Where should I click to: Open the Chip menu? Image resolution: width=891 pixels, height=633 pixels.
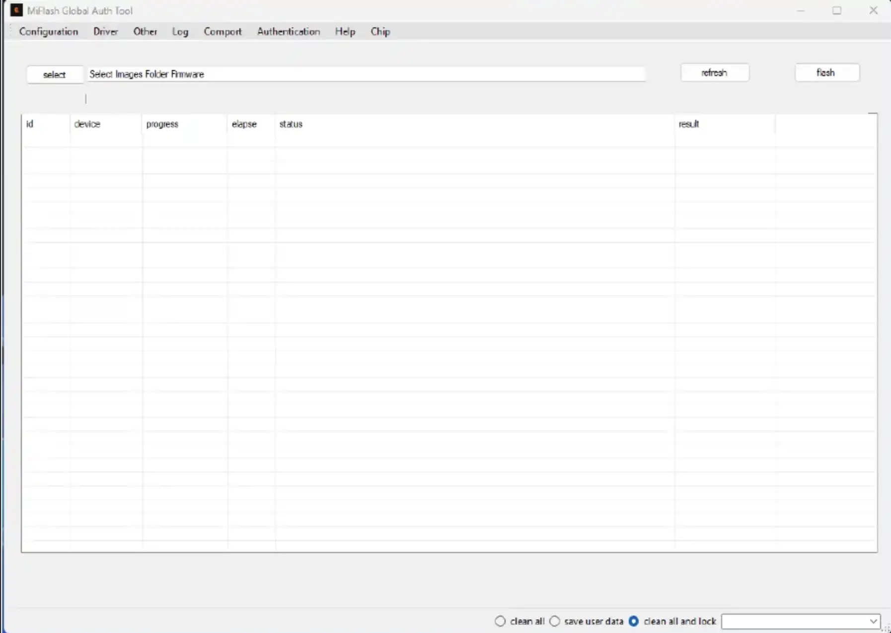[x=380, y=31]
